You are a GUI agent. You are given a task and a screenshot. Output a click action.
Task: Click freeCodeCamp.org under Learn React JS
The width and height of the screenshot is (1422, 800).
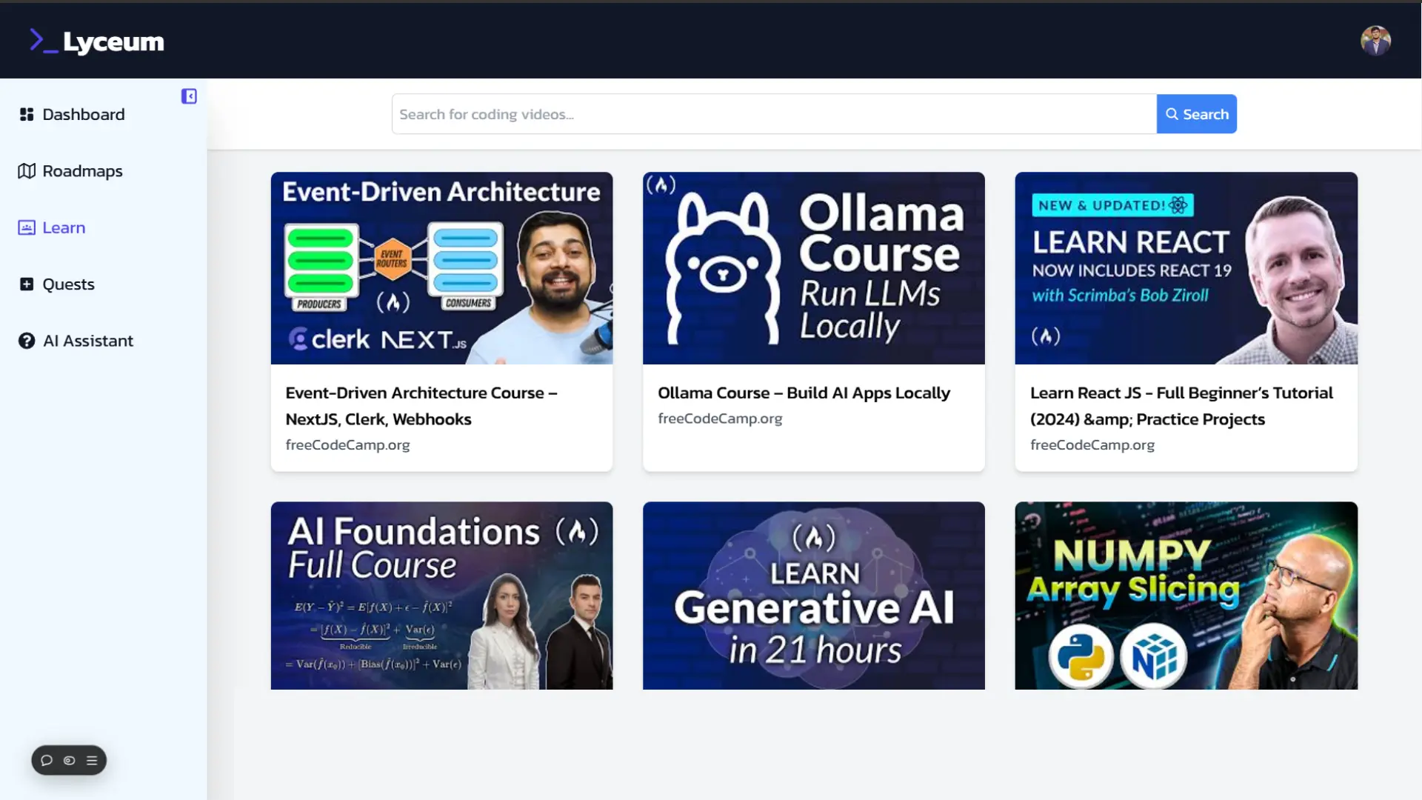[x=1092, y=444]
